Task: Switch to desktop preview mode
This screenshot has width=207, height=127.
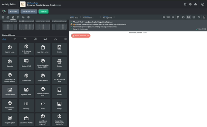Action: (189, 17)
